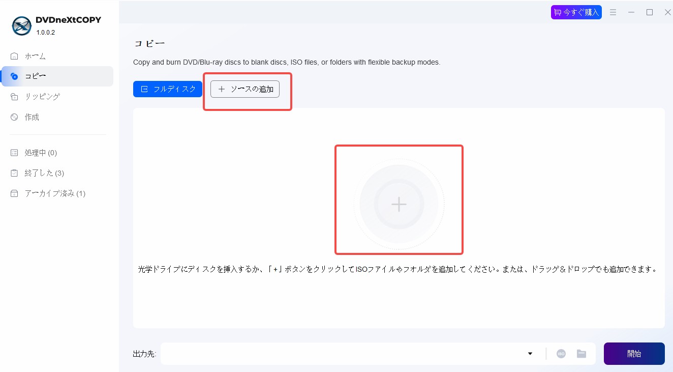Expand the 出力先 dropdown arrow

530,354
